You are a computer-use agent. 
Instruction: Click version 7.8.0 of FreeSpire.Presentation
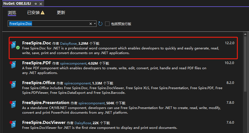click(230, 103)
